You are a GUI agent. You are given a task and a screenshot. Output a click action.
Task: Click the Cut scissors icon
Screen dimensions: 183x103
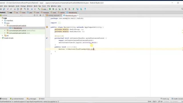coord(15,9)
